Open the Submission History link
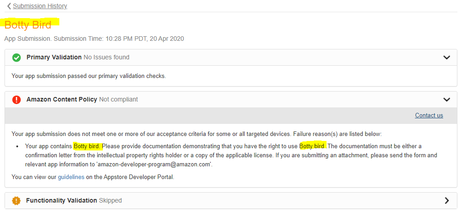The image size is (466, 218). (40, 6)
